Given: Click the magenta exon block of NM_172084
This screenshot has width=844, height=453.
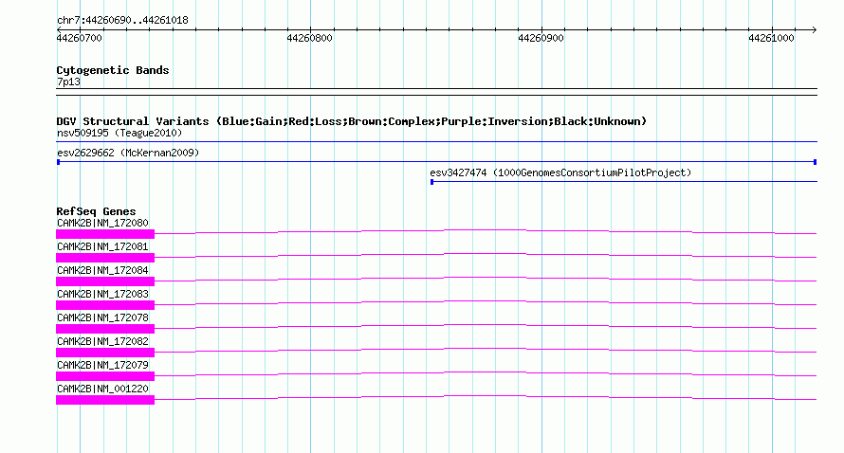Looking at the screenshot, I should tap(105, 281).
